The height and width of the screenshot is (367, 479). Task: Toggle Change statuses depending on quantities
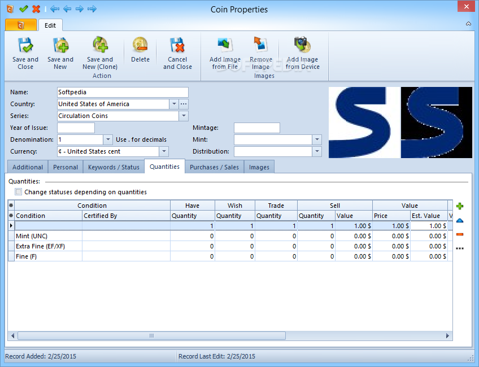[x=19, y=192]
